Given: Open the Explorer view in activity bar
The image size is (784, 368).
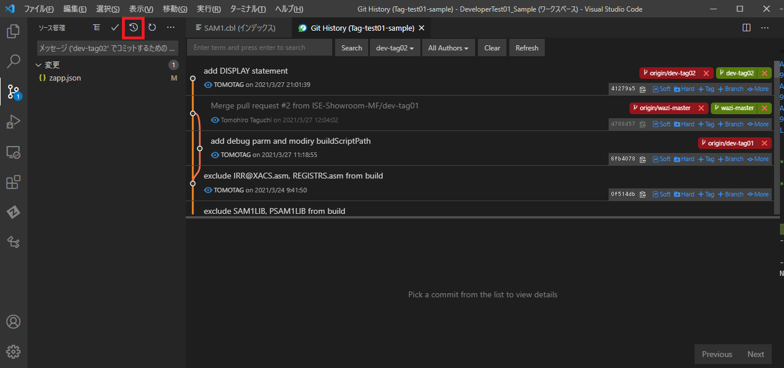Looking at the screenshot, I should tap(13, 31).
